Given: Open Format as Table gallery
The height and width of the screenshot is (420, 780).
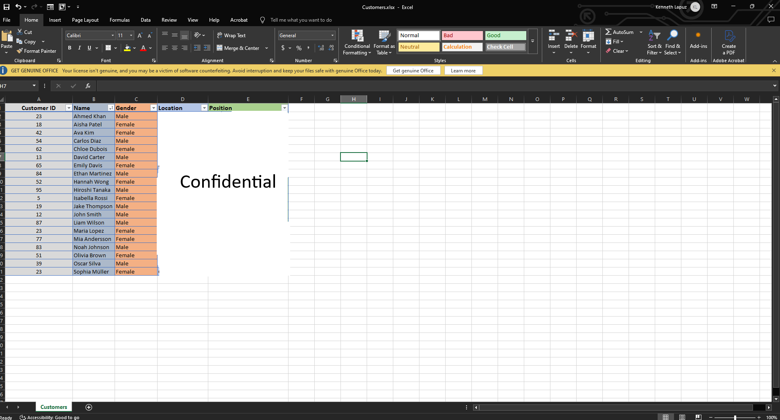Looking at the screenshot, I should coord(384,42).
